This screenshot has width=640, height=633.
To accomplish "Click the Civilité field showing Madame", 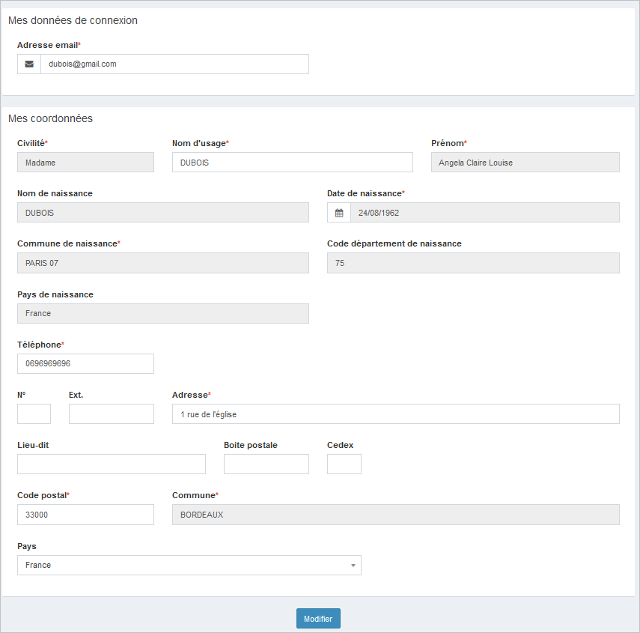I will [85, 163].
